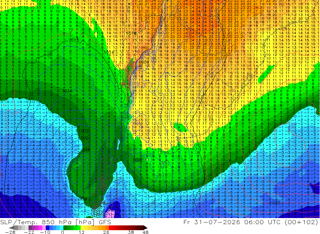This screenshot has width=320, height=234.
Task: Click the '-28' label on the color scale
Action: pos(10,232)
